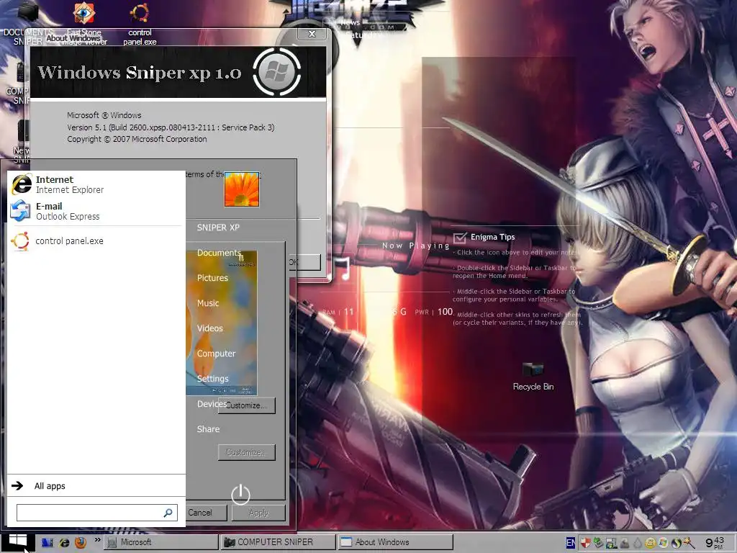Open All apps in Start menu

[x=96, y=486]
